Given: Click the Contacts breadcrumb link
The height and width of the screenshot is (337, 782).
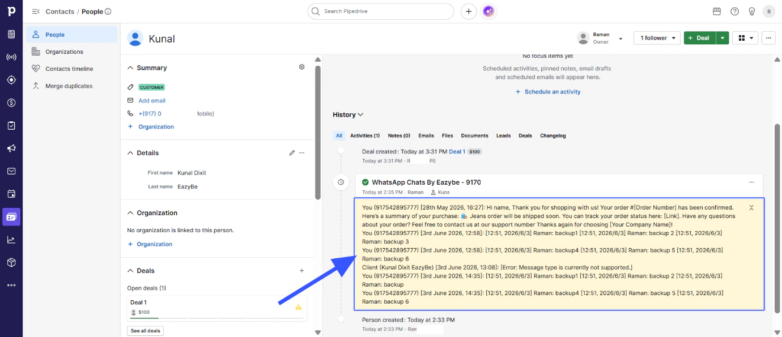Looking at the screenshot, I should 59,11.
